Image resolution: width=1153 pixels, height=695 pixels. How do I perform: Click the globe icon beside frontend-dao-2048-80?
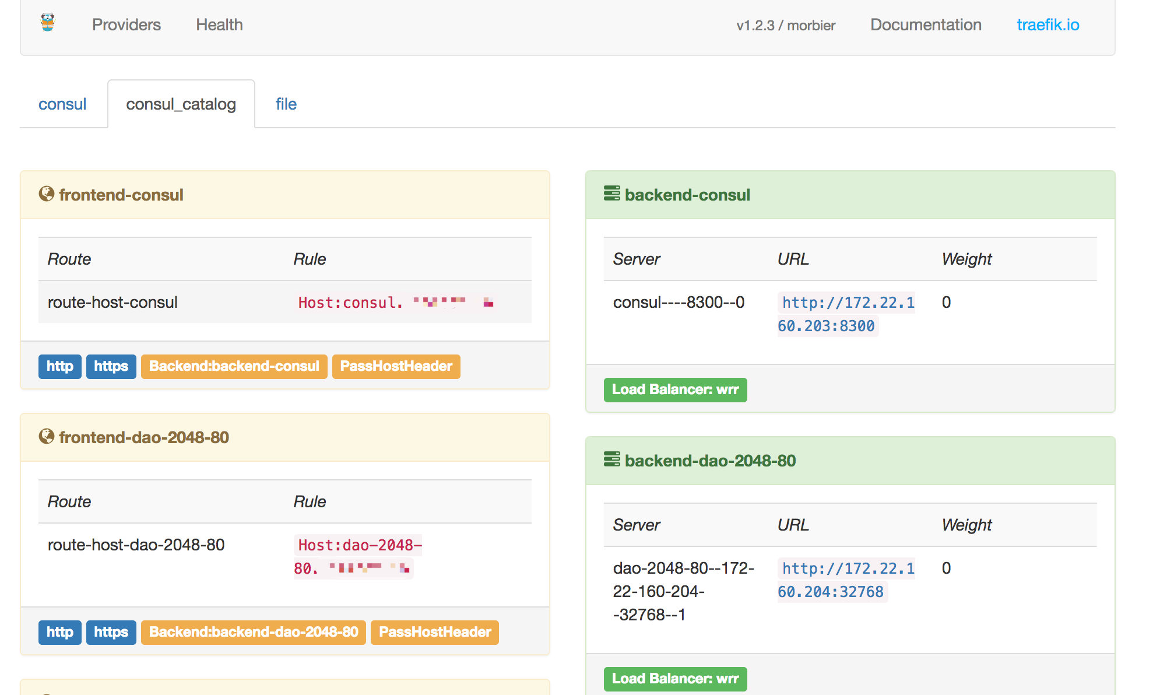click(x=47, y=436)
